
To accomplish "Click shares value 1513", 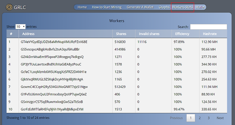I will pos(118,109).
